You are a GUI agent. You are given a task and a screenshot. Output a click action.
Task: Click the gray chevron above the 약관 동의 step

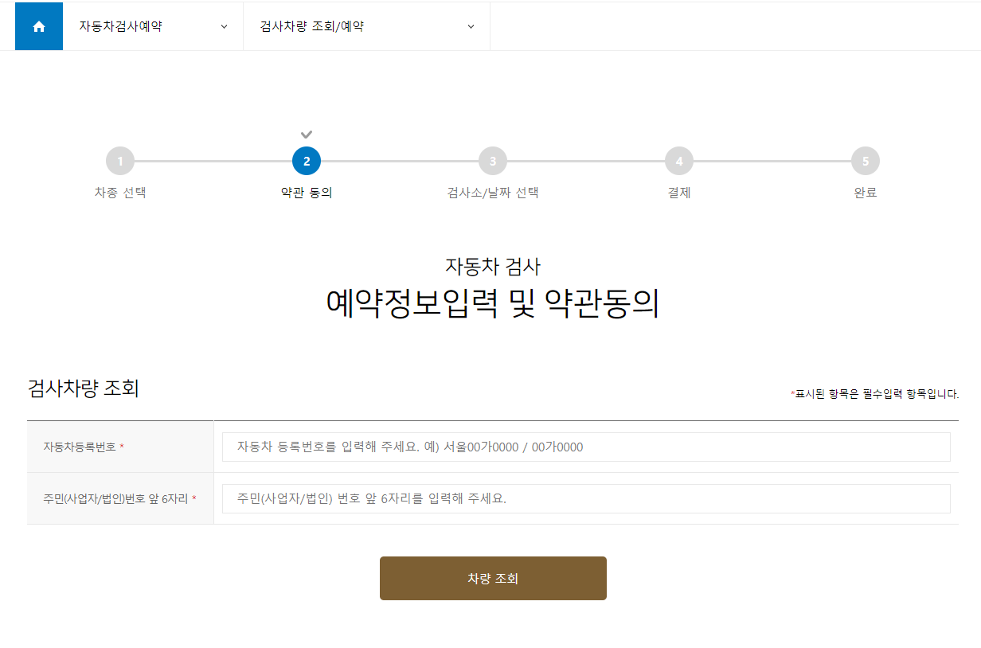pyautogui.click(x=307, y=134)
